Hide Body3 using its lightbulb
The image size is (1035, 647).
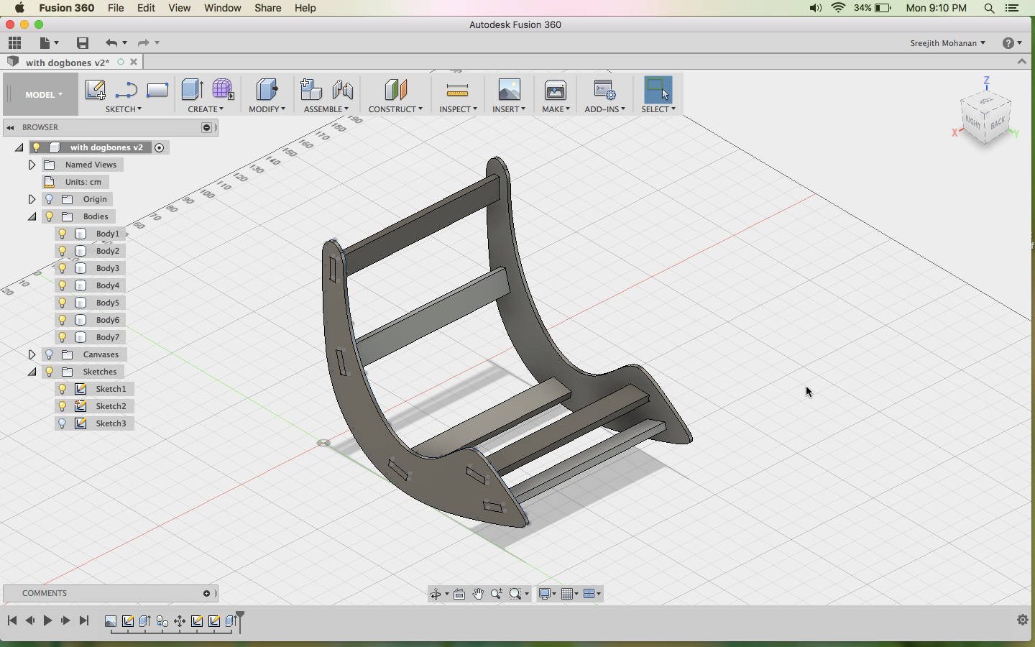(63, 268)
